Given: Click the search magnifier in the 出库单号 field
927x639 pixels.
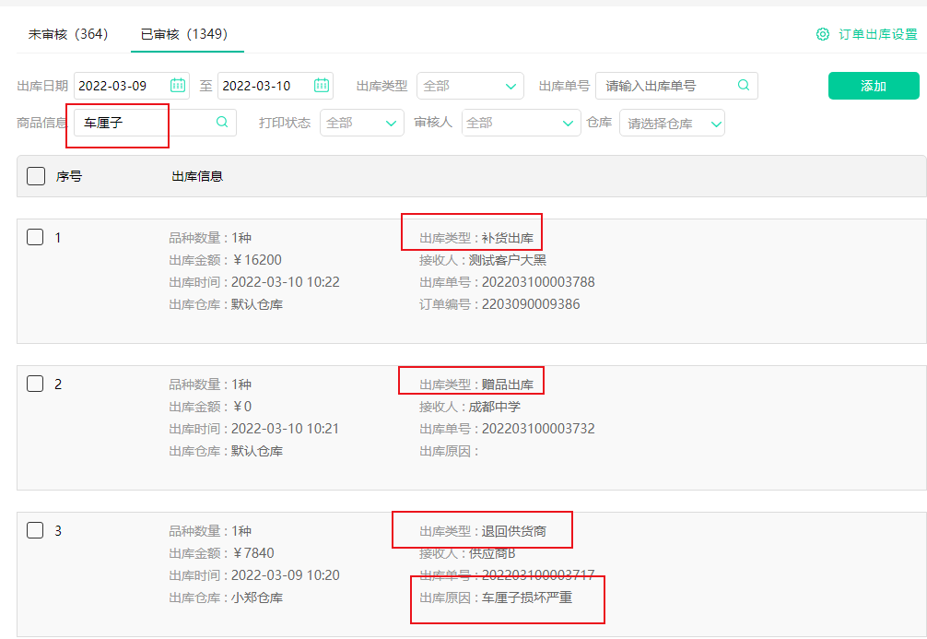Looking at the screenshot, I should pyautogui.click(x=743, y=85).
